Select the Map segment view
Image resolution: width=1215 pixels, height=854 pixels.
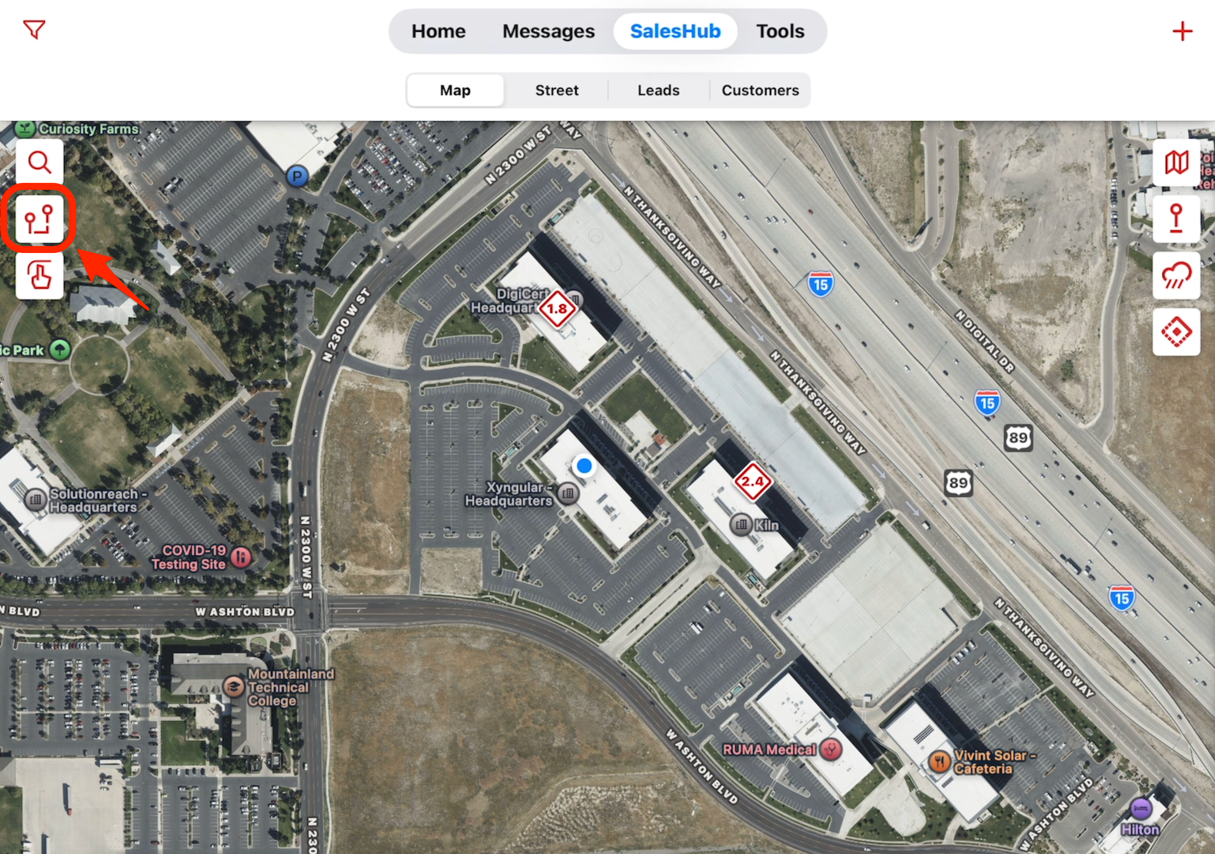point(455,90)
